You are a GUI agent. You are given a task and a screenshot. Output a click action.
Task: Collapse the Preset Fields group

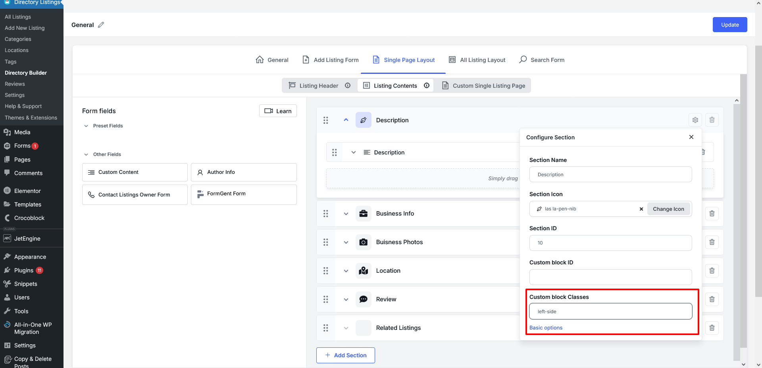point(86,126)
